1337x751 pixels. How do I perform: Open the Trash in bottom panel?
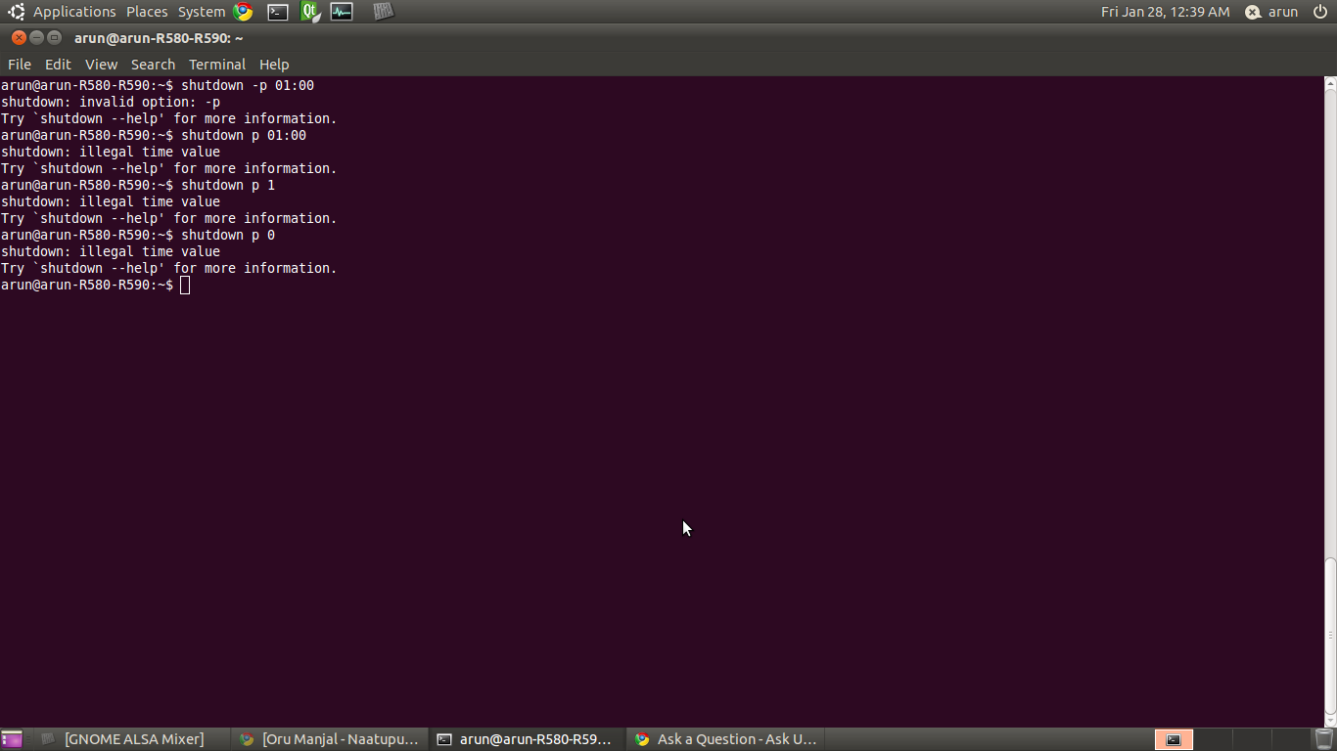(1324, 739)
